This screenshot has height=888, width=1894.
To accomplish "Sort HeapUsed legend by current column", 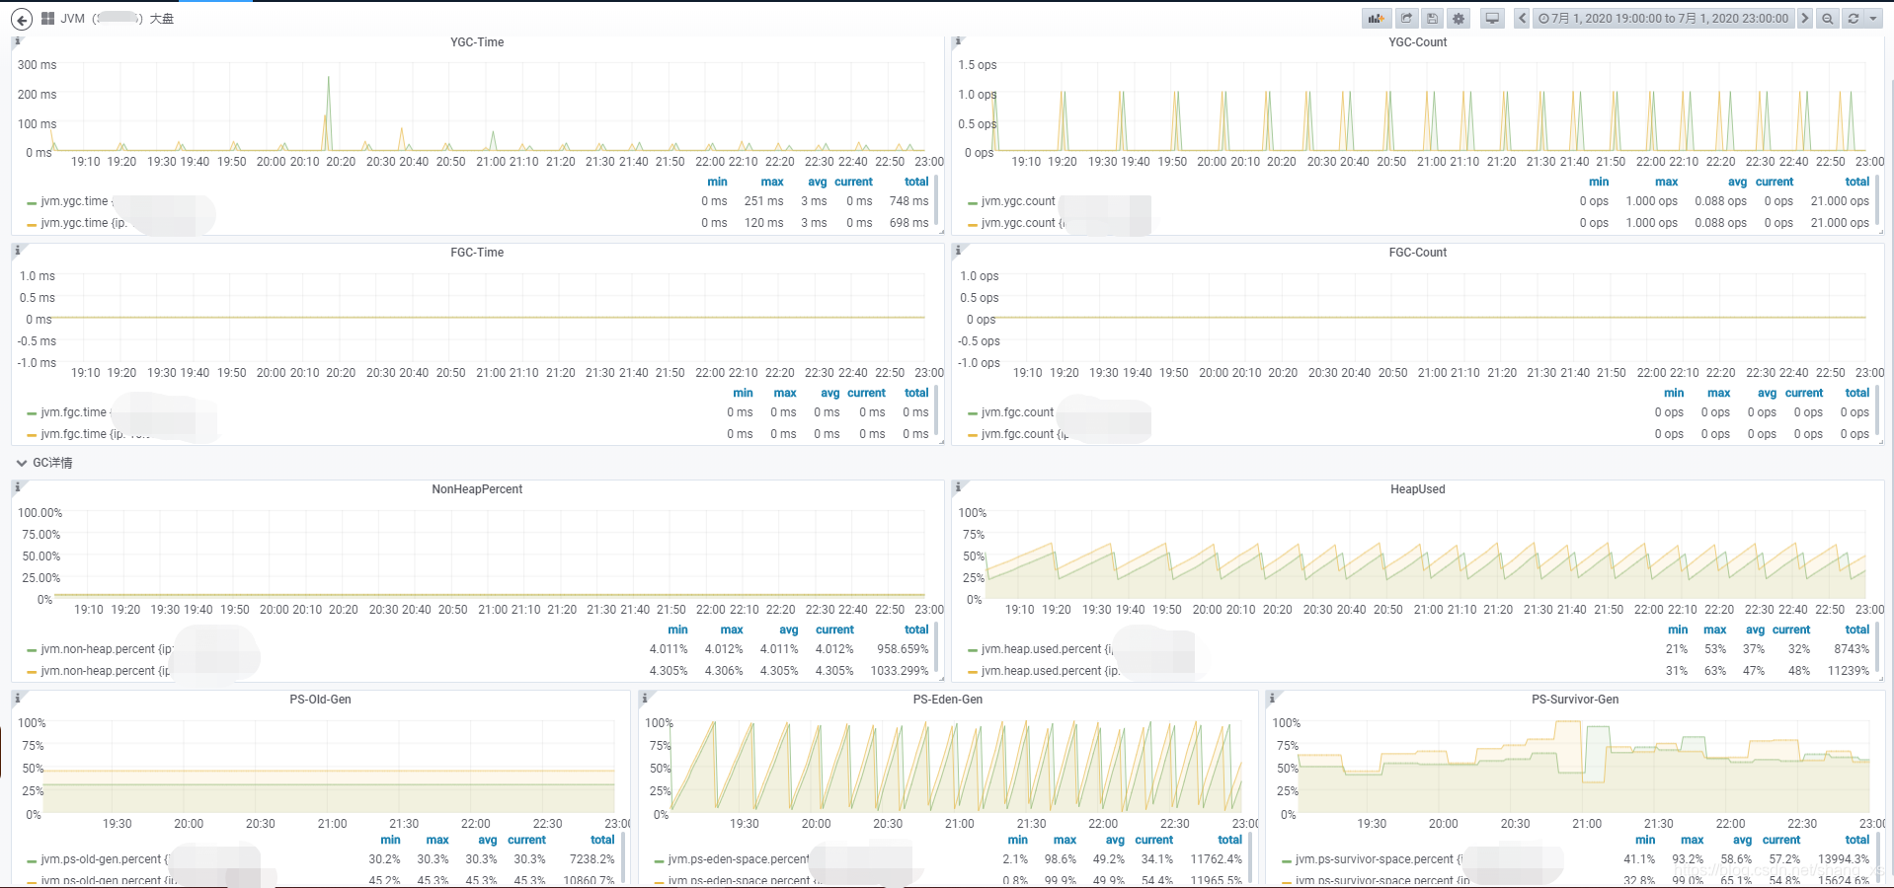I will click(1791, 629).
